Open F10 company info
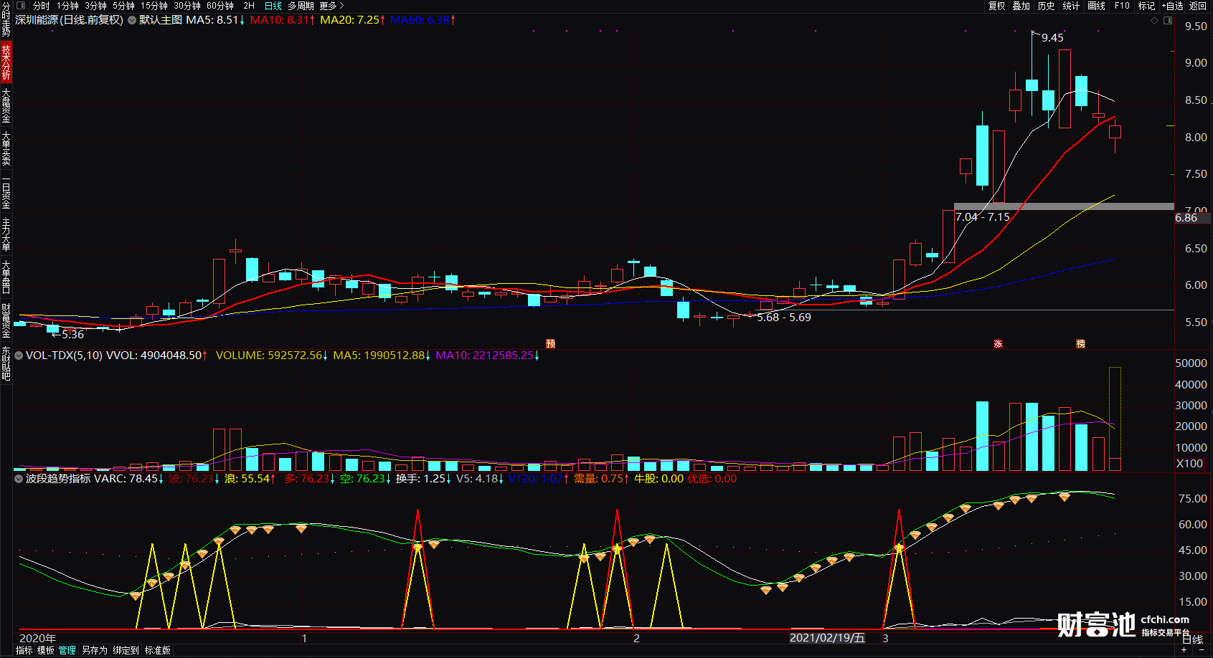1213x658 pixels. click(1122, 6)
